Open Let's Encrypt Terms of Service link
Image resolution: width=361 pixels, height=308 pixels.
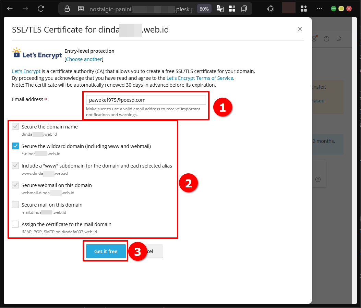click(x=200, y=78)
